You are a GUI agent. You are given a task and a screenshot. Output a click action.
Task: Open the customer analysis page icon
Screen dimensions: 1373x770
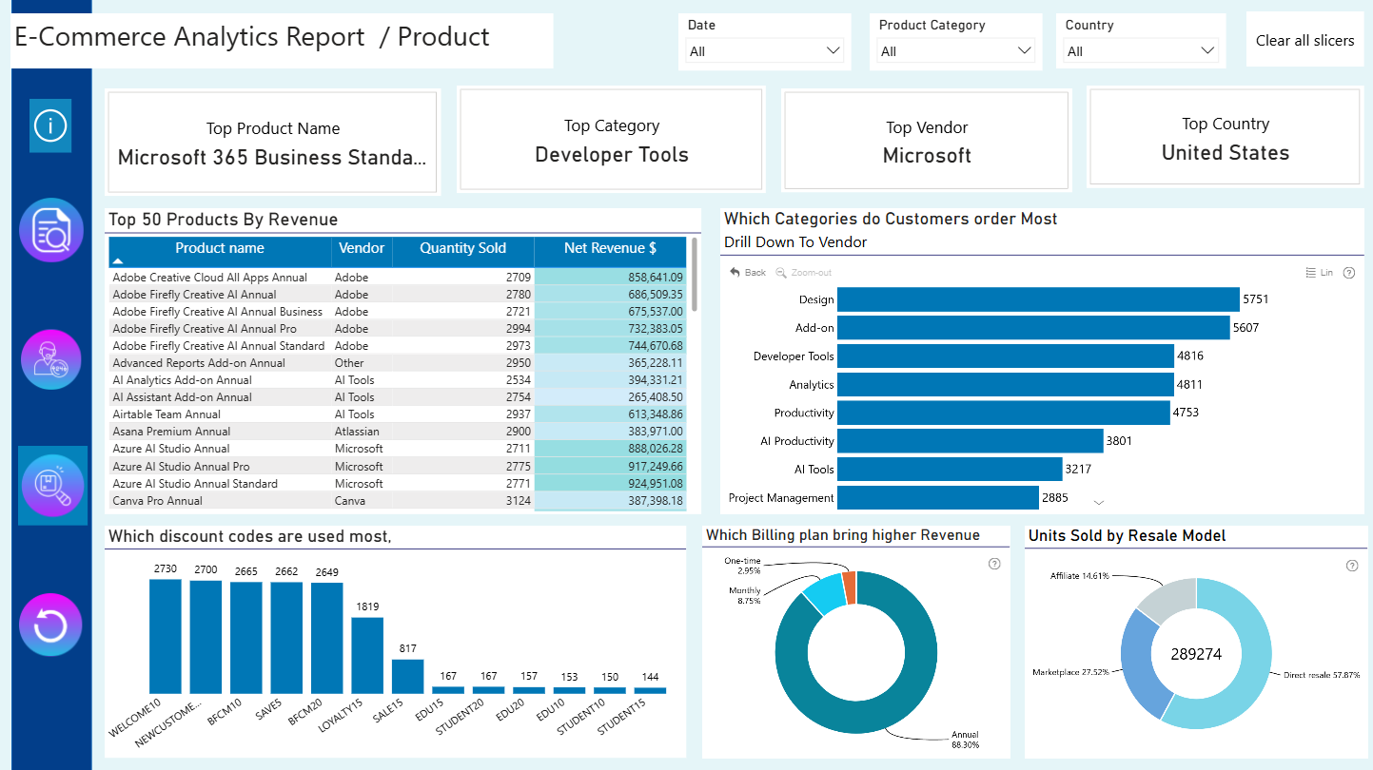coord(51,360)
